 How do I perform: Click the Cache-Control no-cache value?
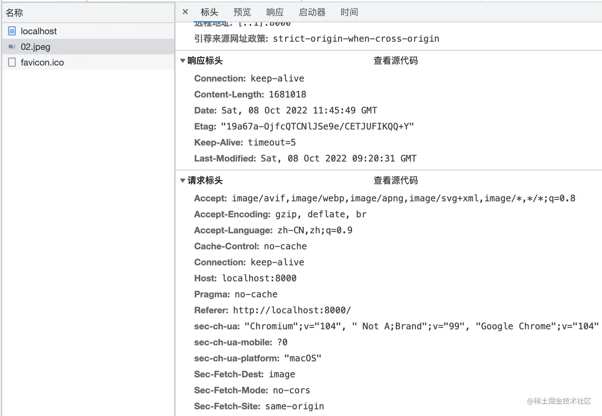[x=285, y=246]
